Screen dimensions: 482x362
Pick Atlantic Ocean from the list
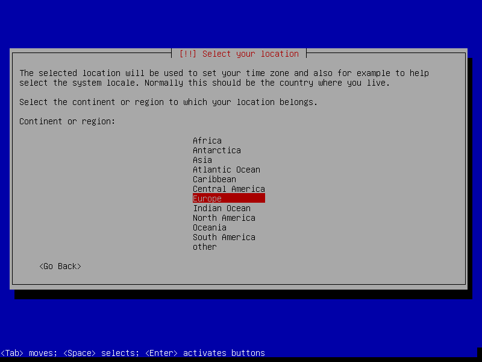(x=226, y=170)
